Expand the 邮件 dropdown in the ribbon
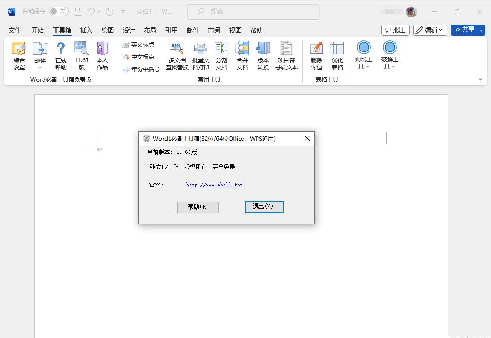 pyautogui.click(x=40, y=57)
